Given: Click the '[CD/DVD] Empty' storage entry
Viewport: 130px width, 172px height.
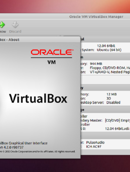Looking at the screenshot, I should 117,120.
